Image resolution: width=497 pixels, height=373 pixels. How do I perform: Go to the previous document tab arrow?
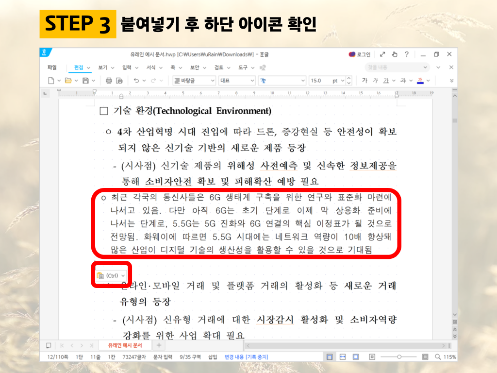tap(72, 345)
